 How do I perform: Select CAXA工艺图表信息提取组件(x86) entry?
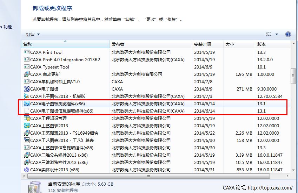click(x=62, y=148)
